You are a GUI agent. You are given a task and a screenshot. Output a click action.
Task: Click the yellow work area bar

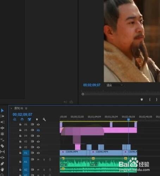tap(98, 121)
